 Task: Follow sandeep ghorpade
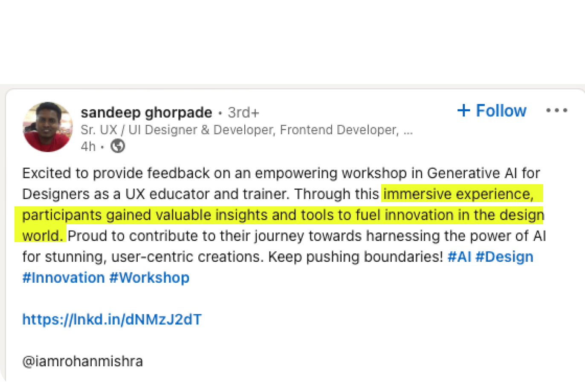492,110
